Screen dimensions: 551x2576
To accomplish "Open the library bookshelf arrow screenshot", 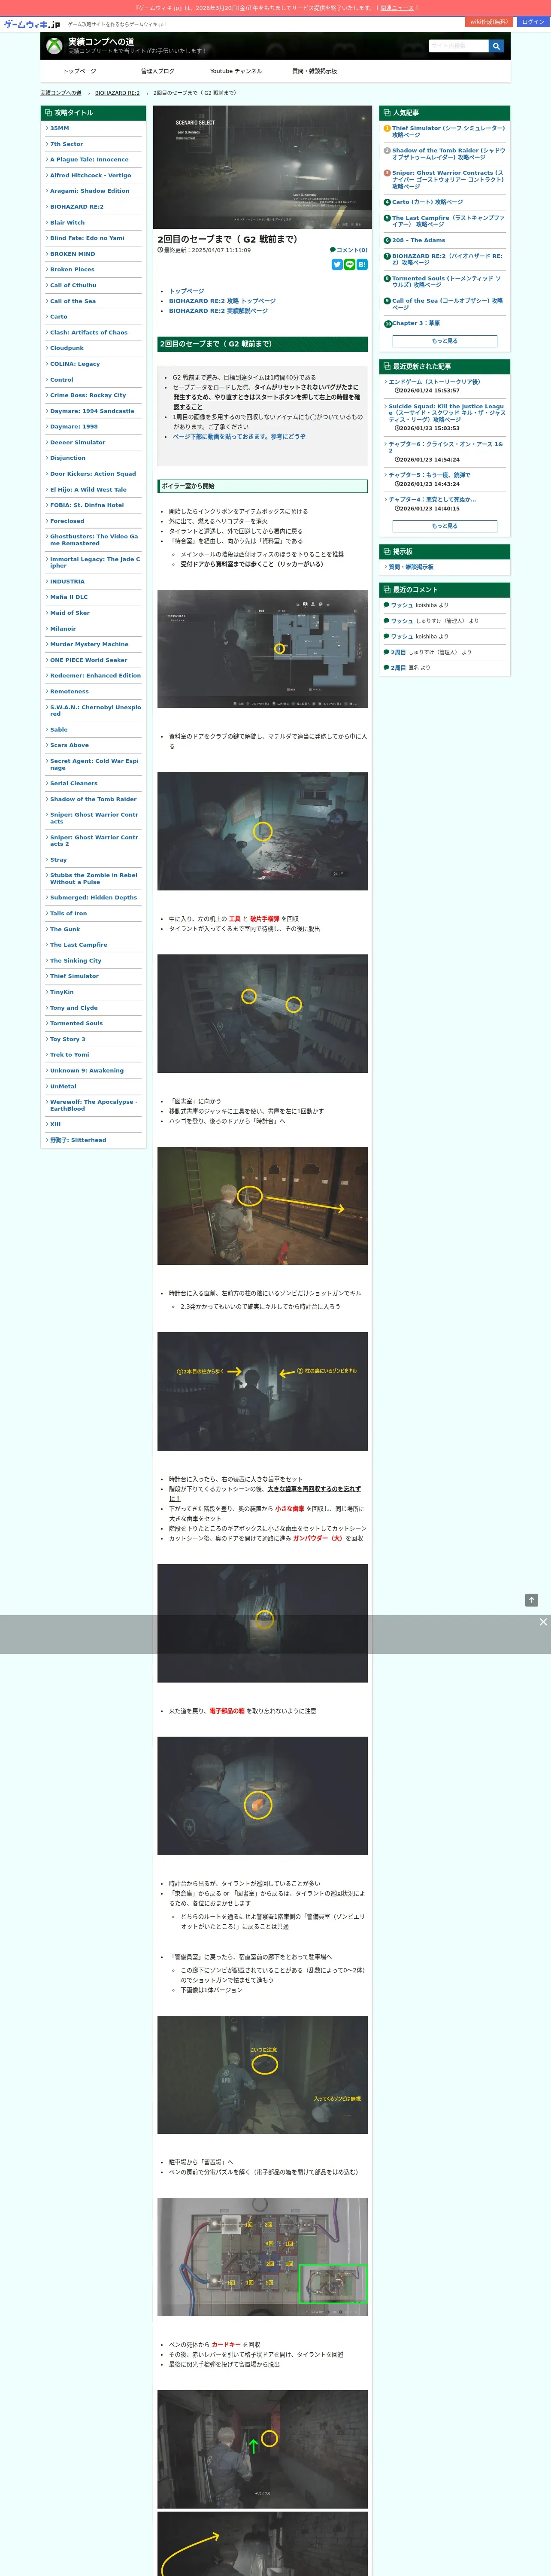I will point(262,1206).
